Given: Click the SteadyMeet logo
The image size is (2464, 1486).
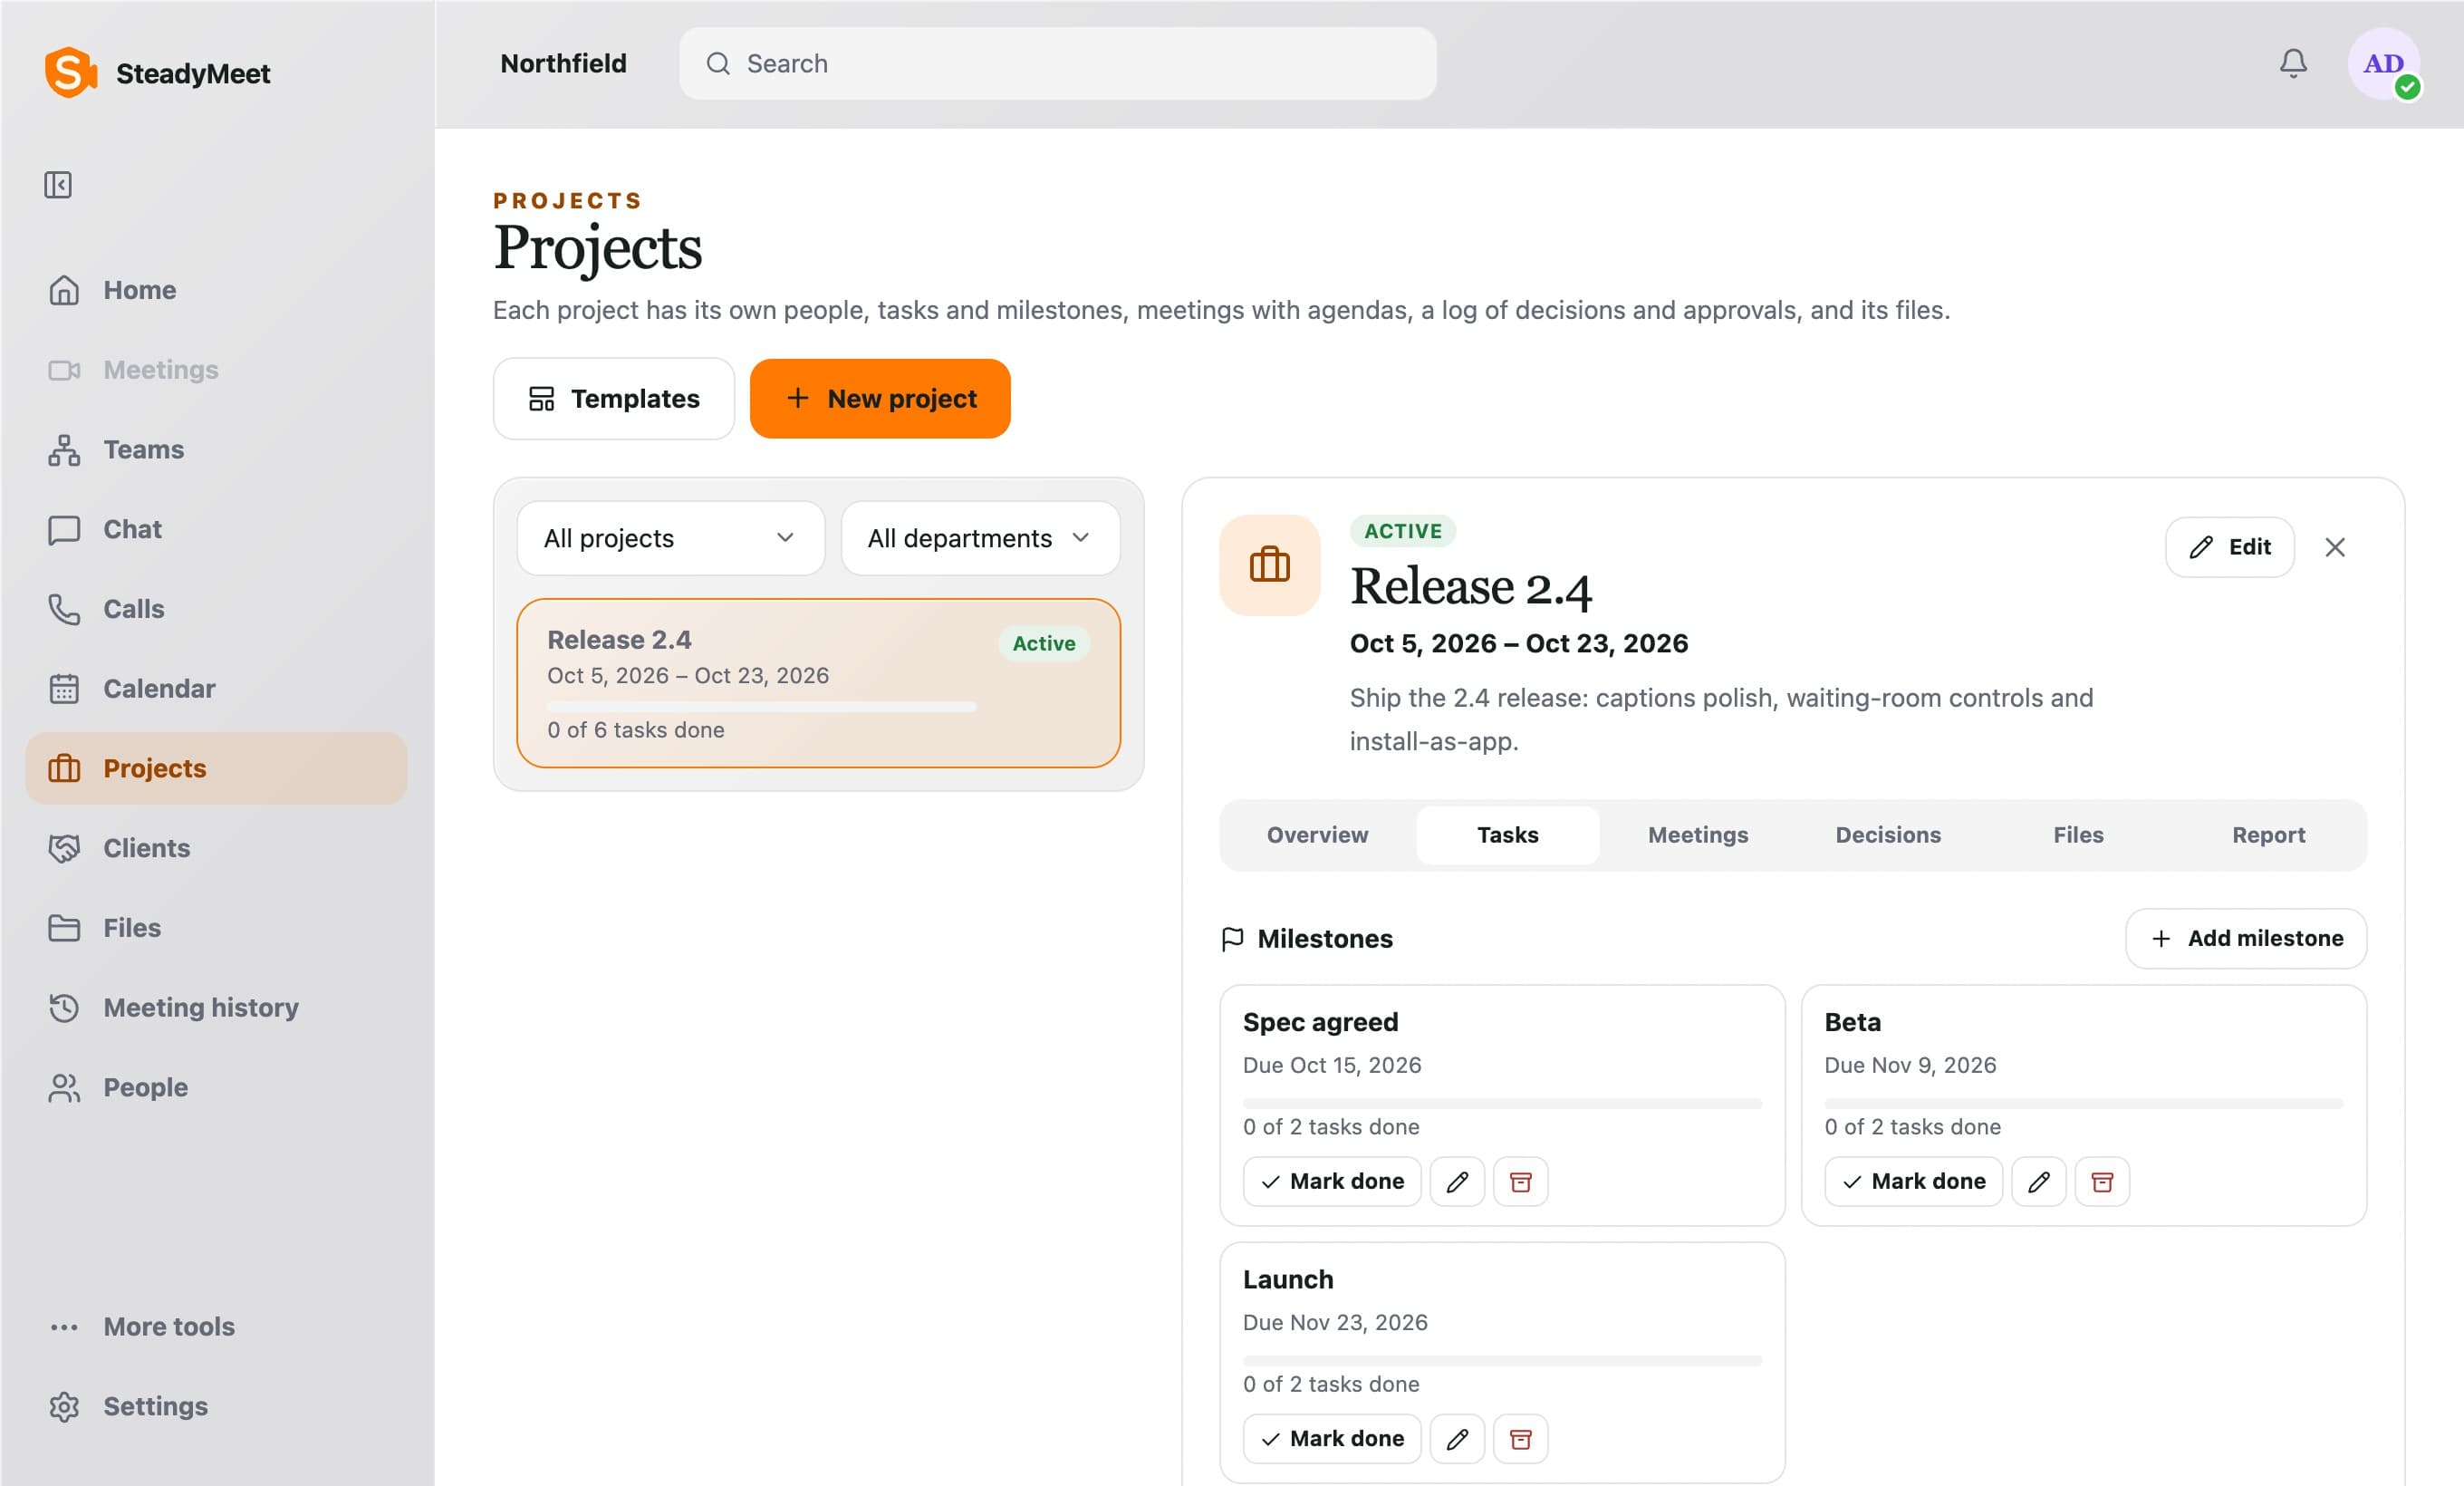Looking at the screenshot, I should pyautogui.click(x=158, y=73).
